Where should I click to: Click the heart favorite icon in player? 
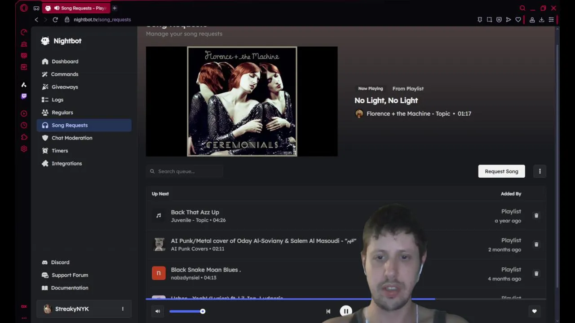point(535,311)
